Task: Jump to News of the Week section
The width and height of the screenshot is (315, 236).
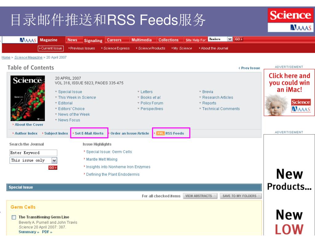Action: click(74, 114)
